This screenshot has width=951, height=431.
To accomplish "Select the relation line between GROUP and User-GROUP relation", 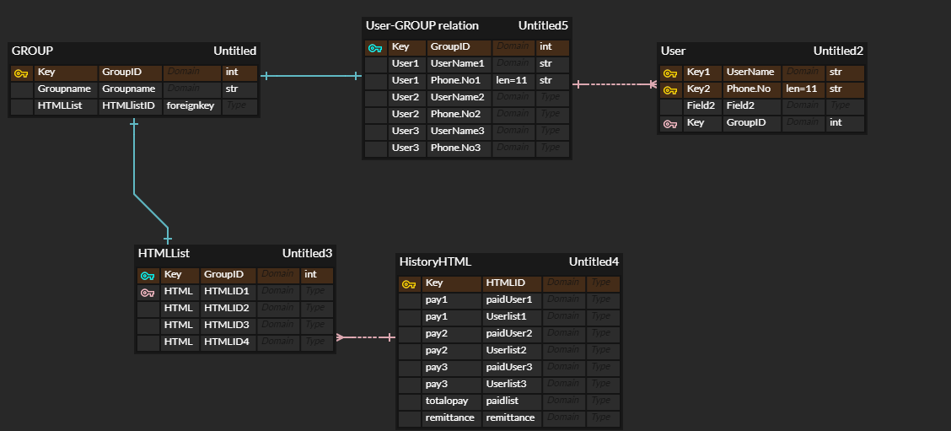I will [311, 76].
